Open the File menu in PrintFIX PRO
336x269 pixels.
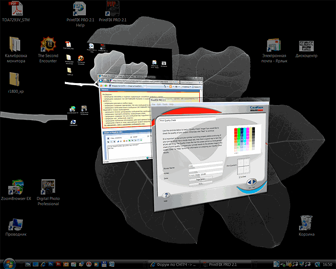coord(154,104)
